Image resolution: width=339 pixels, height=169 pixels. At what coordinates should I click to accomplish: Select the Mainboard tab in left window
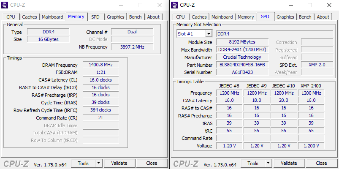coord(52,17)
